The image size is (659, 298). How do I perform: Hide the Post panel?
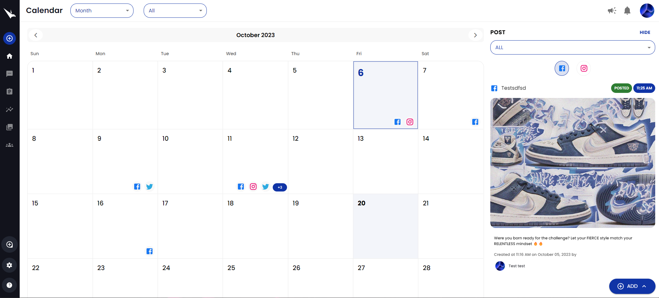point(645,32)
